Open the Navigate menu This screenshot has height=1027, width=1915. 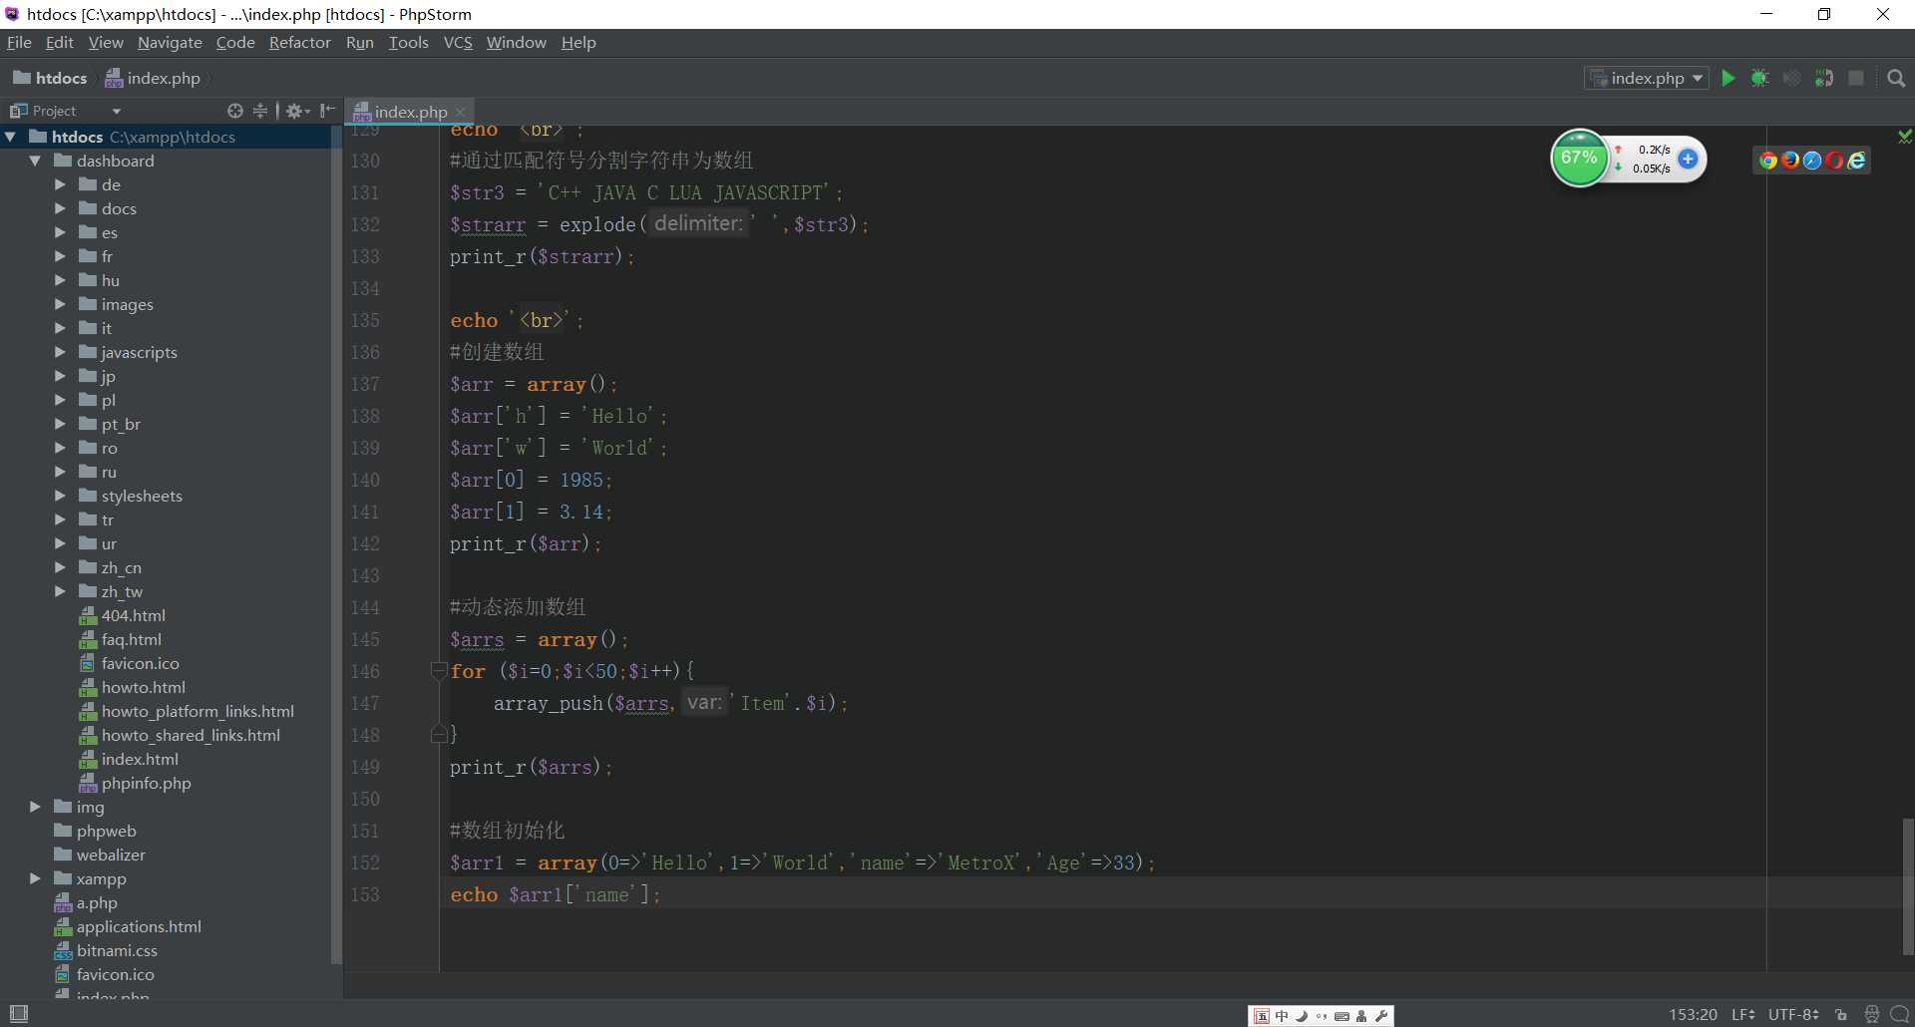(170, 42)
